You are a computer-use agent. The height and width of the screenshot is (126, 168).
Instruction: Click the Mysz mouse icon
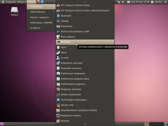[x=58, y=47]
